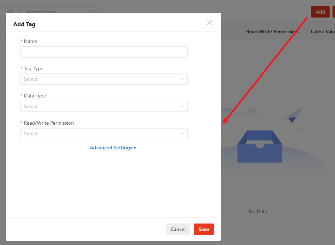Click the search magnifier icon
The width and height of the screenshot is (335, 245).
[11, 11]
